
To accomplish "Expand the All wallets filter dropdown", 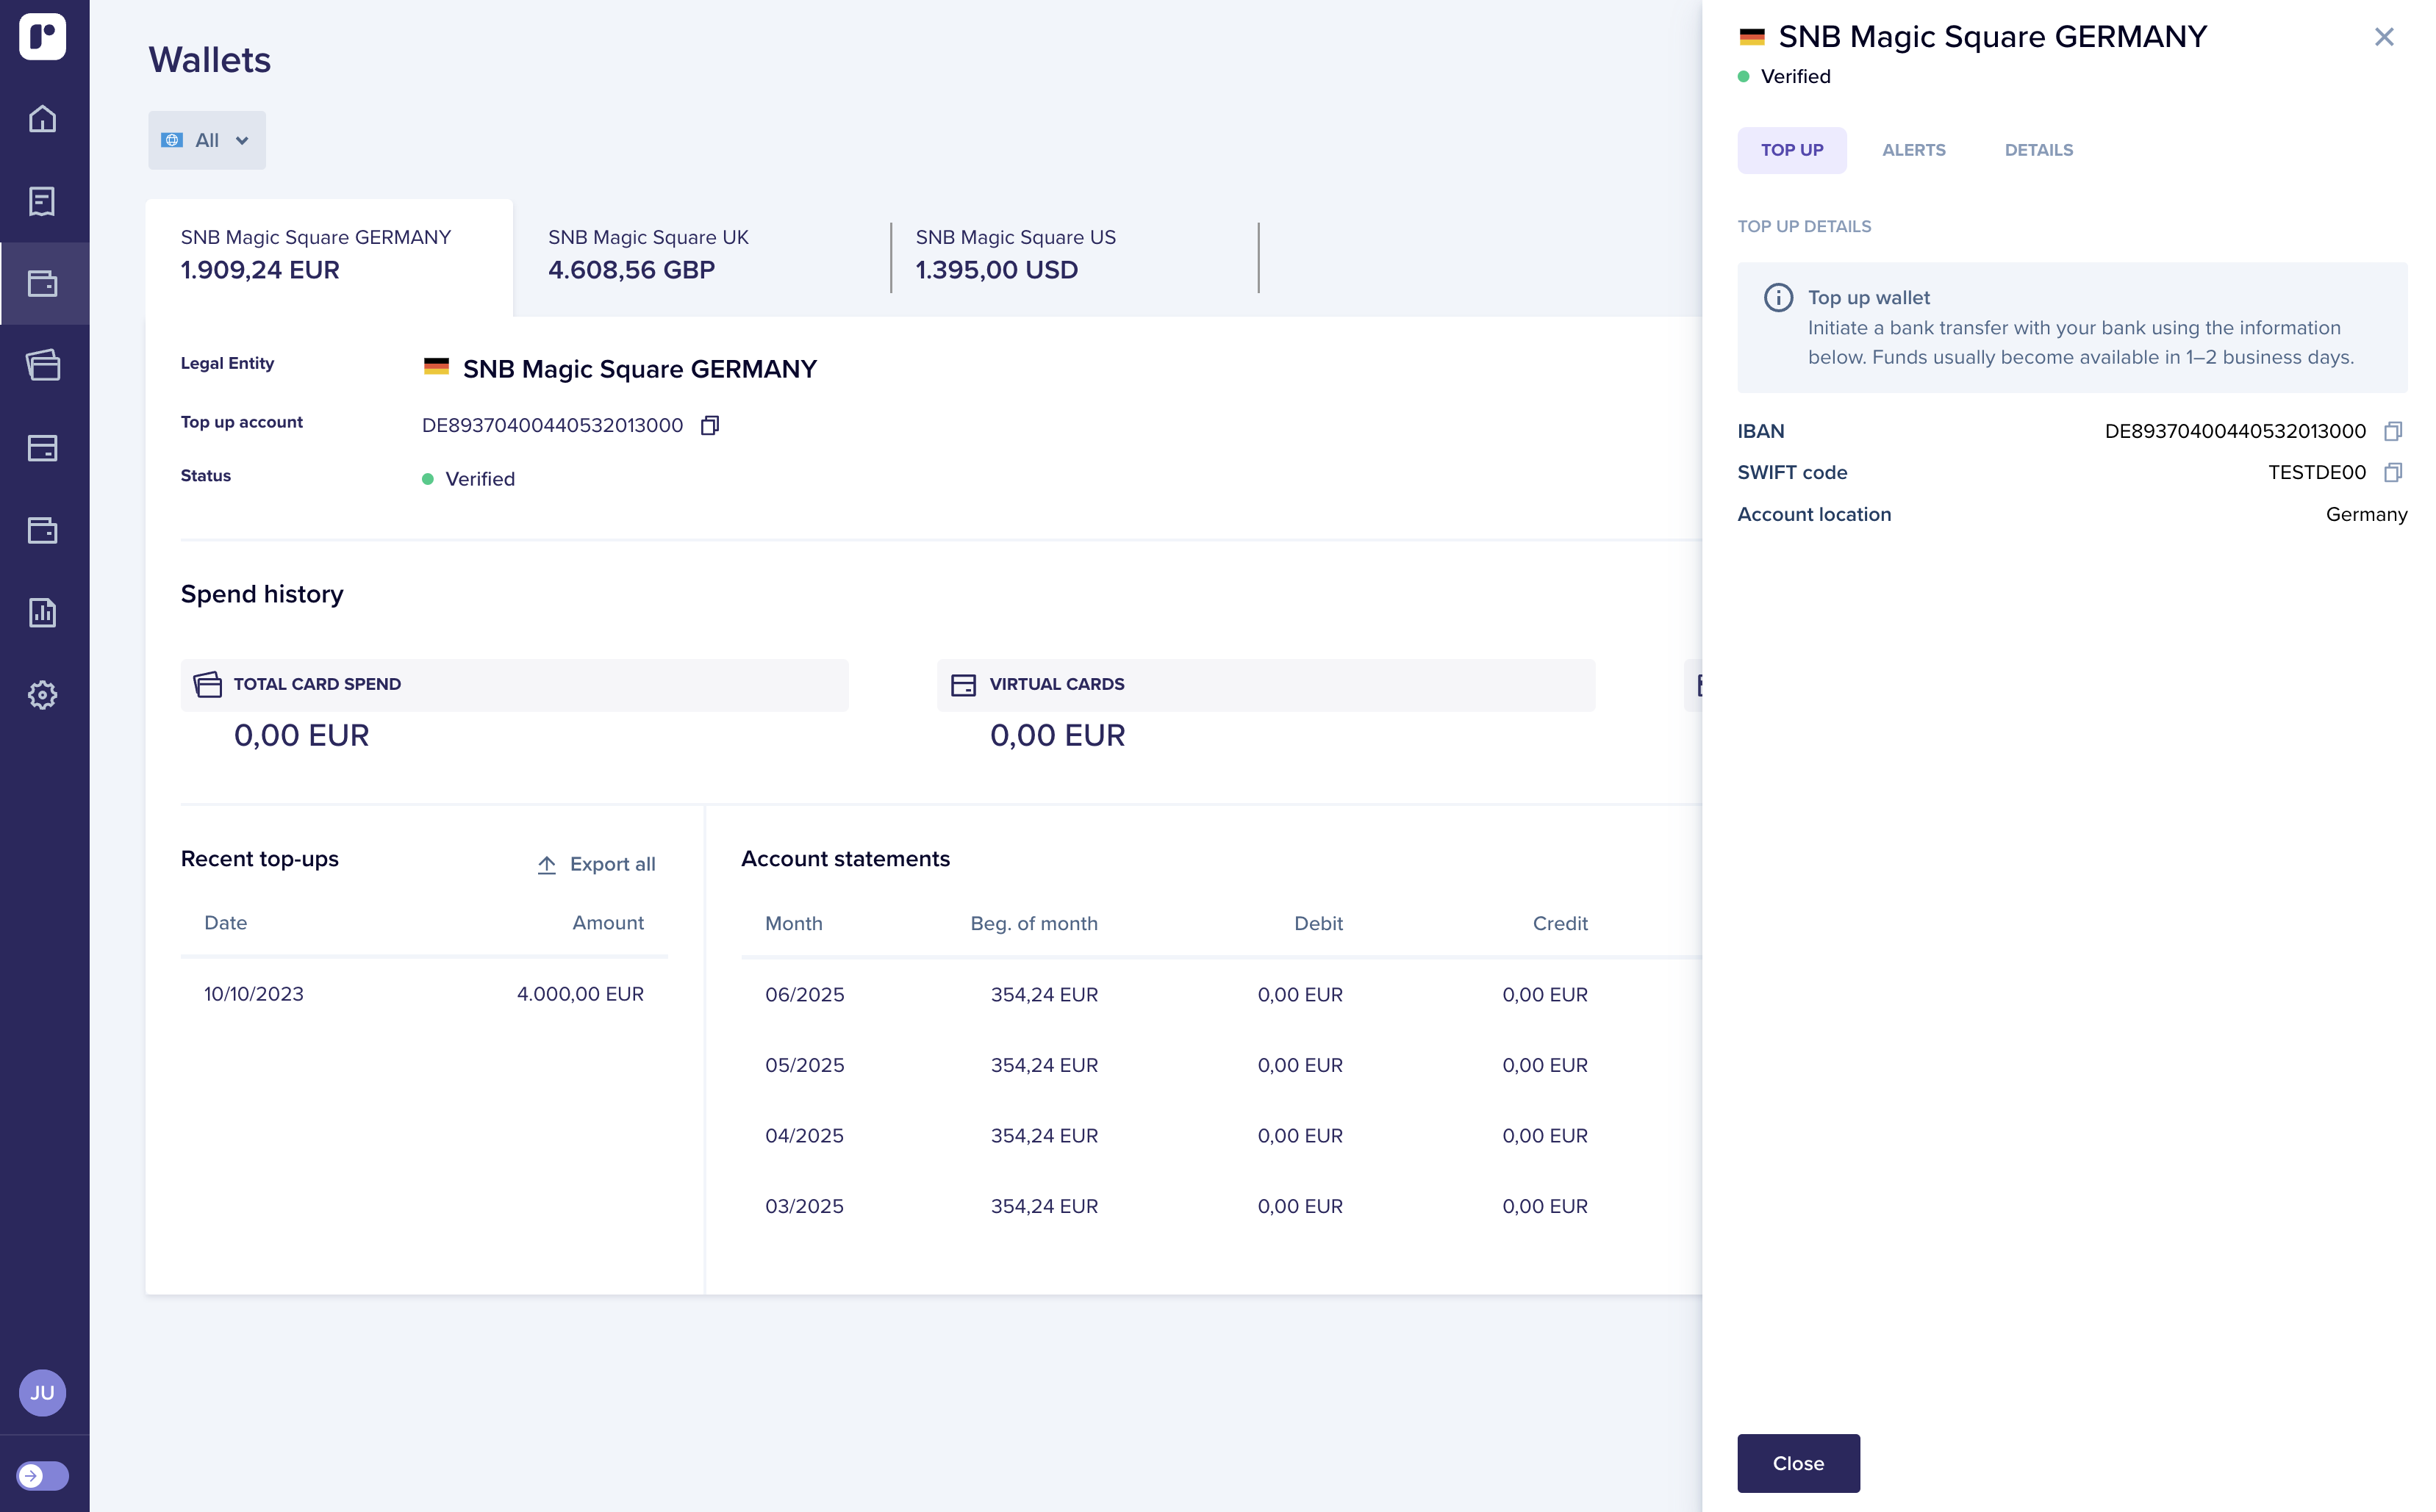I will coord(207,140).
